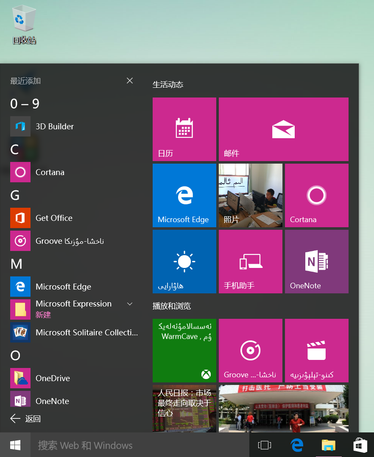Screen dimensions: 374x457
Task: Open the Cortana tile
Action: coord(317,195)
